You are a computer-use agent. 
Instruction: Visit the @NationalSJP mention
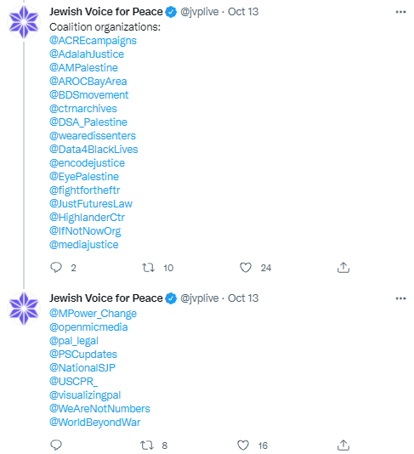click(x=82, y=368)
